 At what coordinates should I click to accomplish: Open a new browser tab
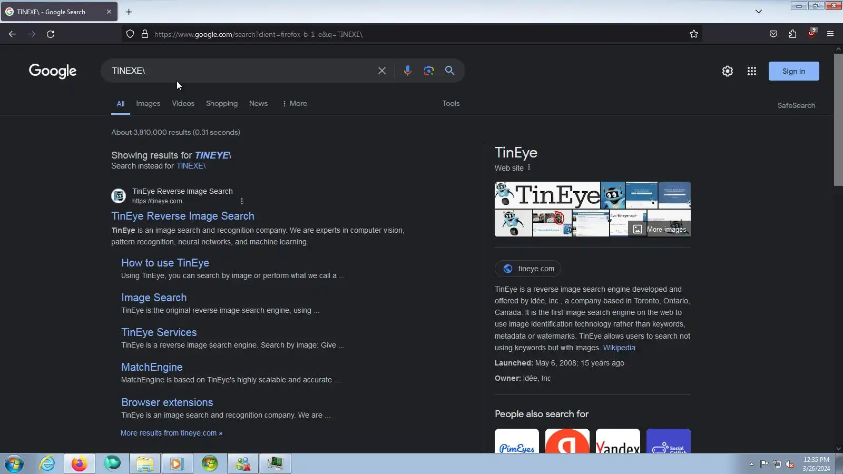click(x=129, y=12)
